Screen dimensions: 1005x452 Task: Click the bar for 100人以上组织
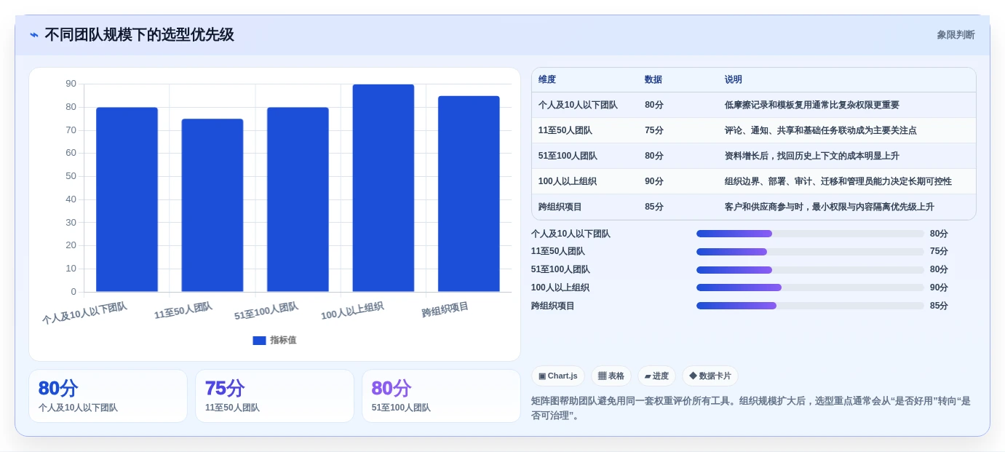384,188
